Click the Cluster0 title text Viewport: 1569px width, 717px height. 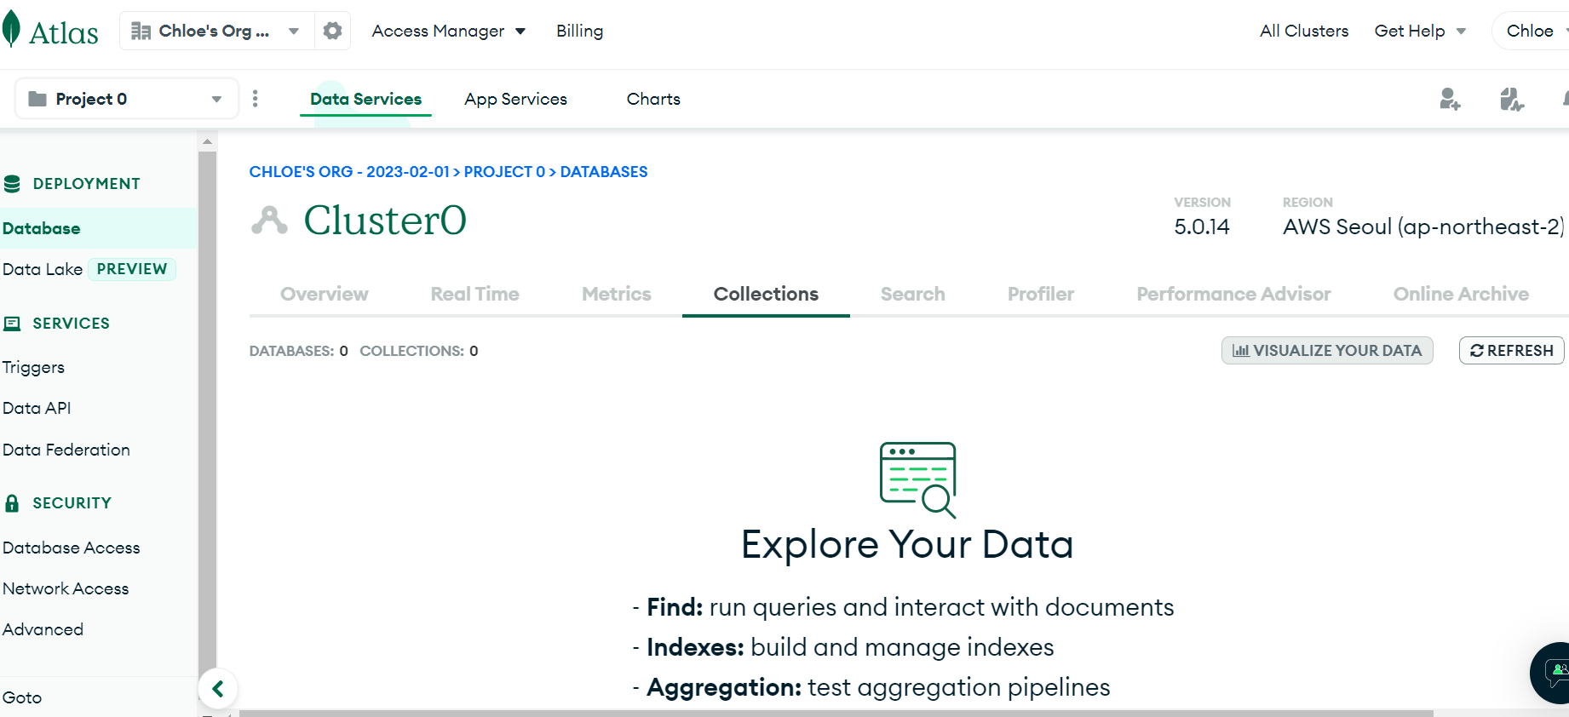click(385, 221)
